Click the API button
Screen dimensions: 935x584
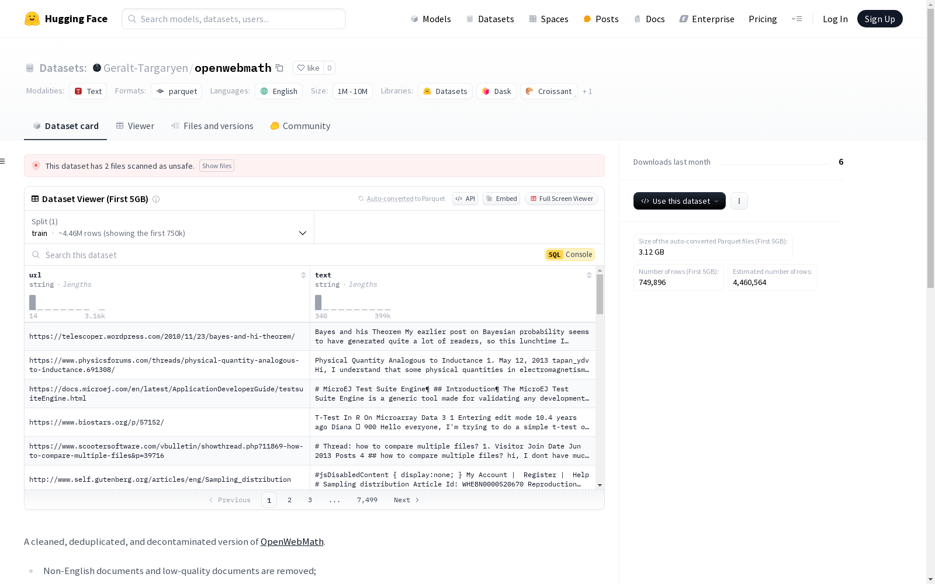pyautogui.click(x=465, y=199)
